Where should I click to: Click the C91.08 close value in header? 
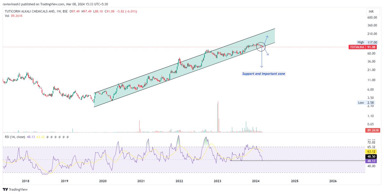(x=109, y=11)
